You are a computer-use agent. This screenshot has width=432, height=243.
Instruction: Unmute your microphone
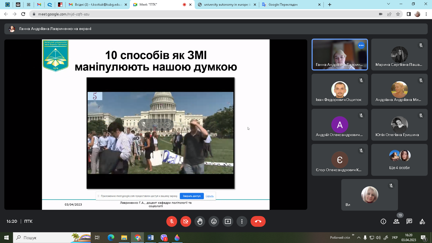(172, 221)
